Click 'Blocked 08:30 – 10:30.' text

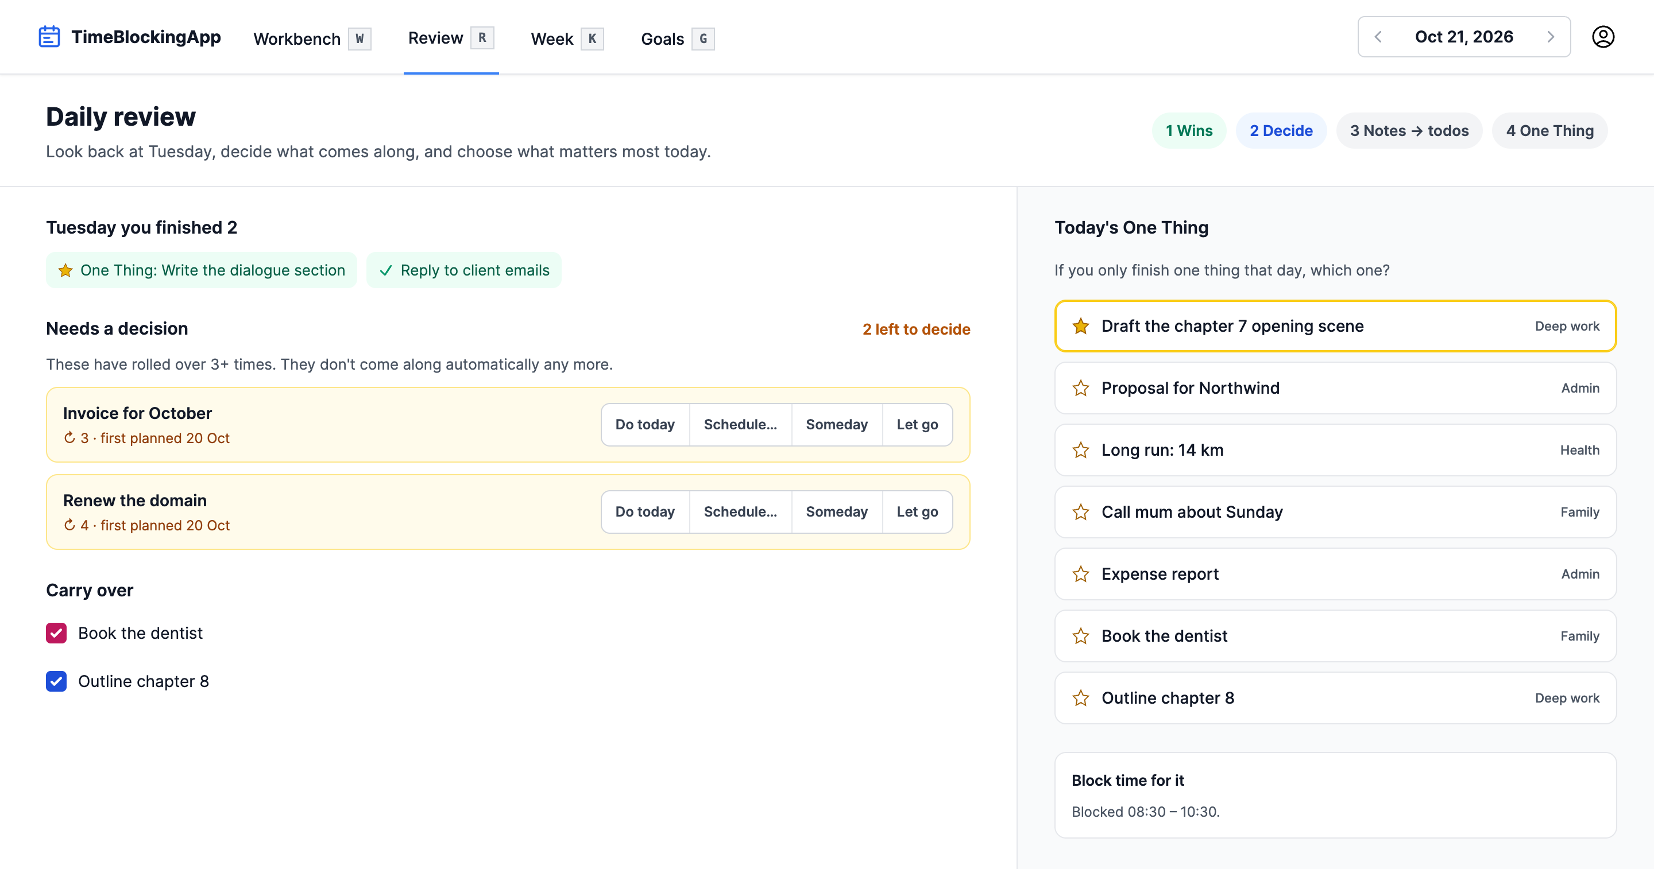point(1146,812)
